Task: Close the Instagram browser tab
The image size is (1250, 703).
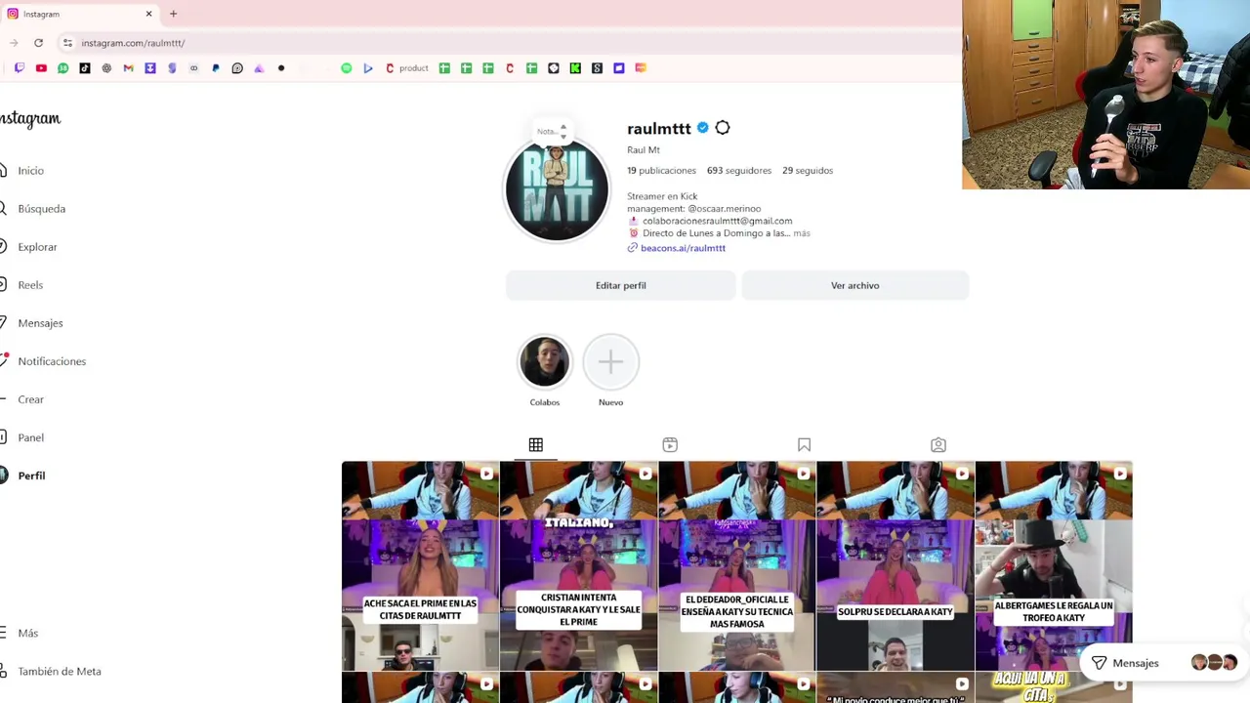Action: (x=148, y=14)
